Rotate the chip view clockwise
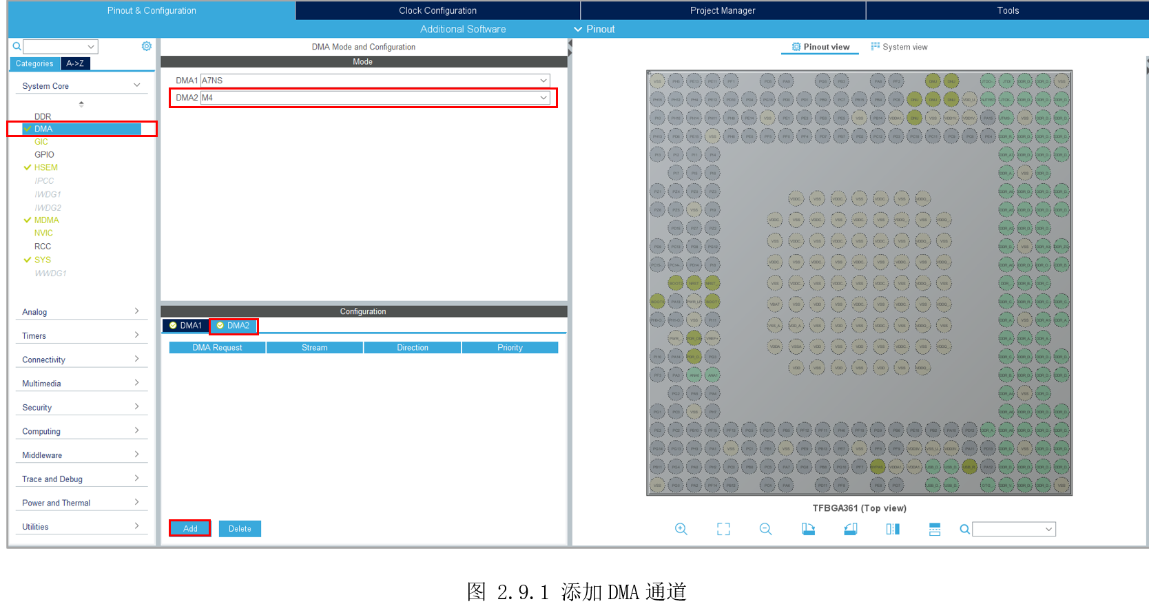1149x604 pixels. point(808,529)
